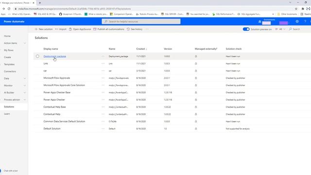The width and height of the screenshot is (311, 175).
Task: Click the lock icon in Deployment package row
Action: tap(196, 56)
